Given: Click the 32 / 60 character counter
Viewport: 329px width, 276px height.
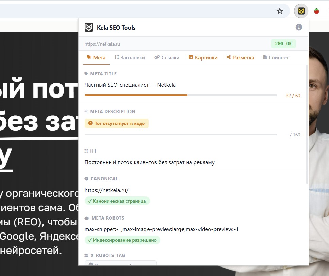Looking at the screenshot, I should pos(293,96).
